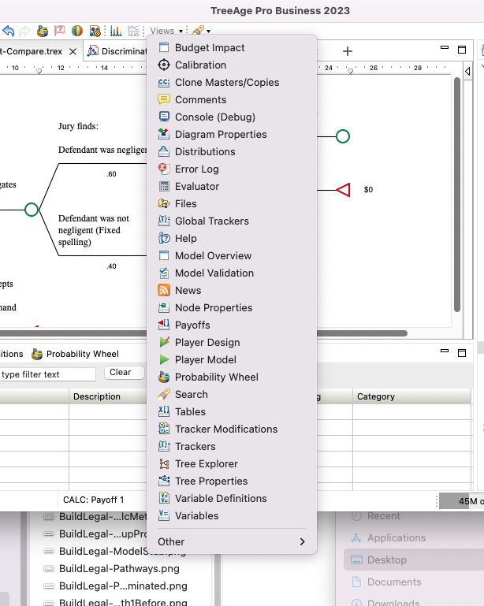Click the multicolored globe toolbar icon
Viewport: 484px width, 606px height.
(77, 32)
